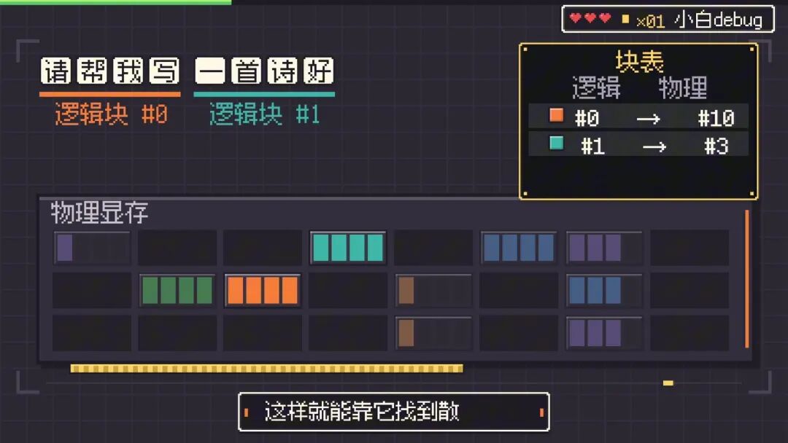
Task: Click the last heart life icon
Action: coord(605,18)
